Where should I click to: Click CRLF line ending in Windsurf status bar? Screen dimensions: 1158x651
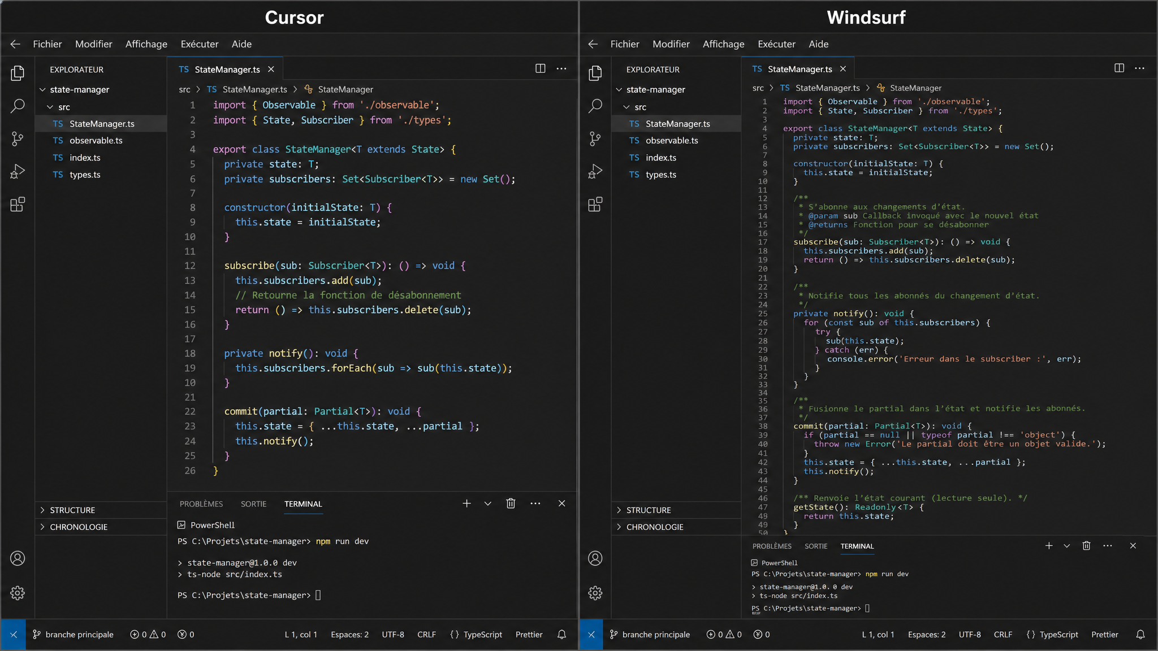1003,635
